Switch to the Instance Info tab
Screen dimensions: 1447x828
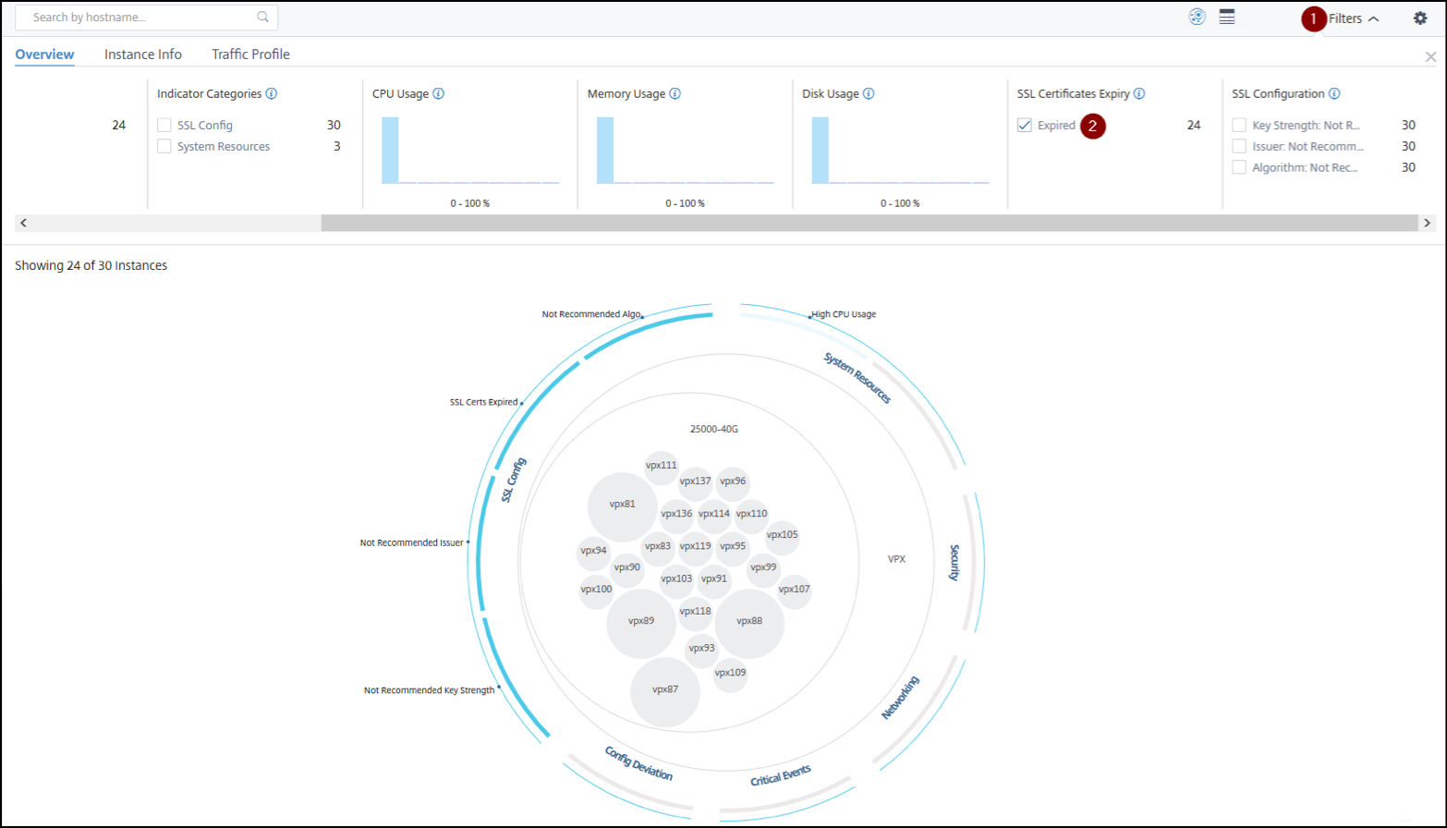(143, 55)
